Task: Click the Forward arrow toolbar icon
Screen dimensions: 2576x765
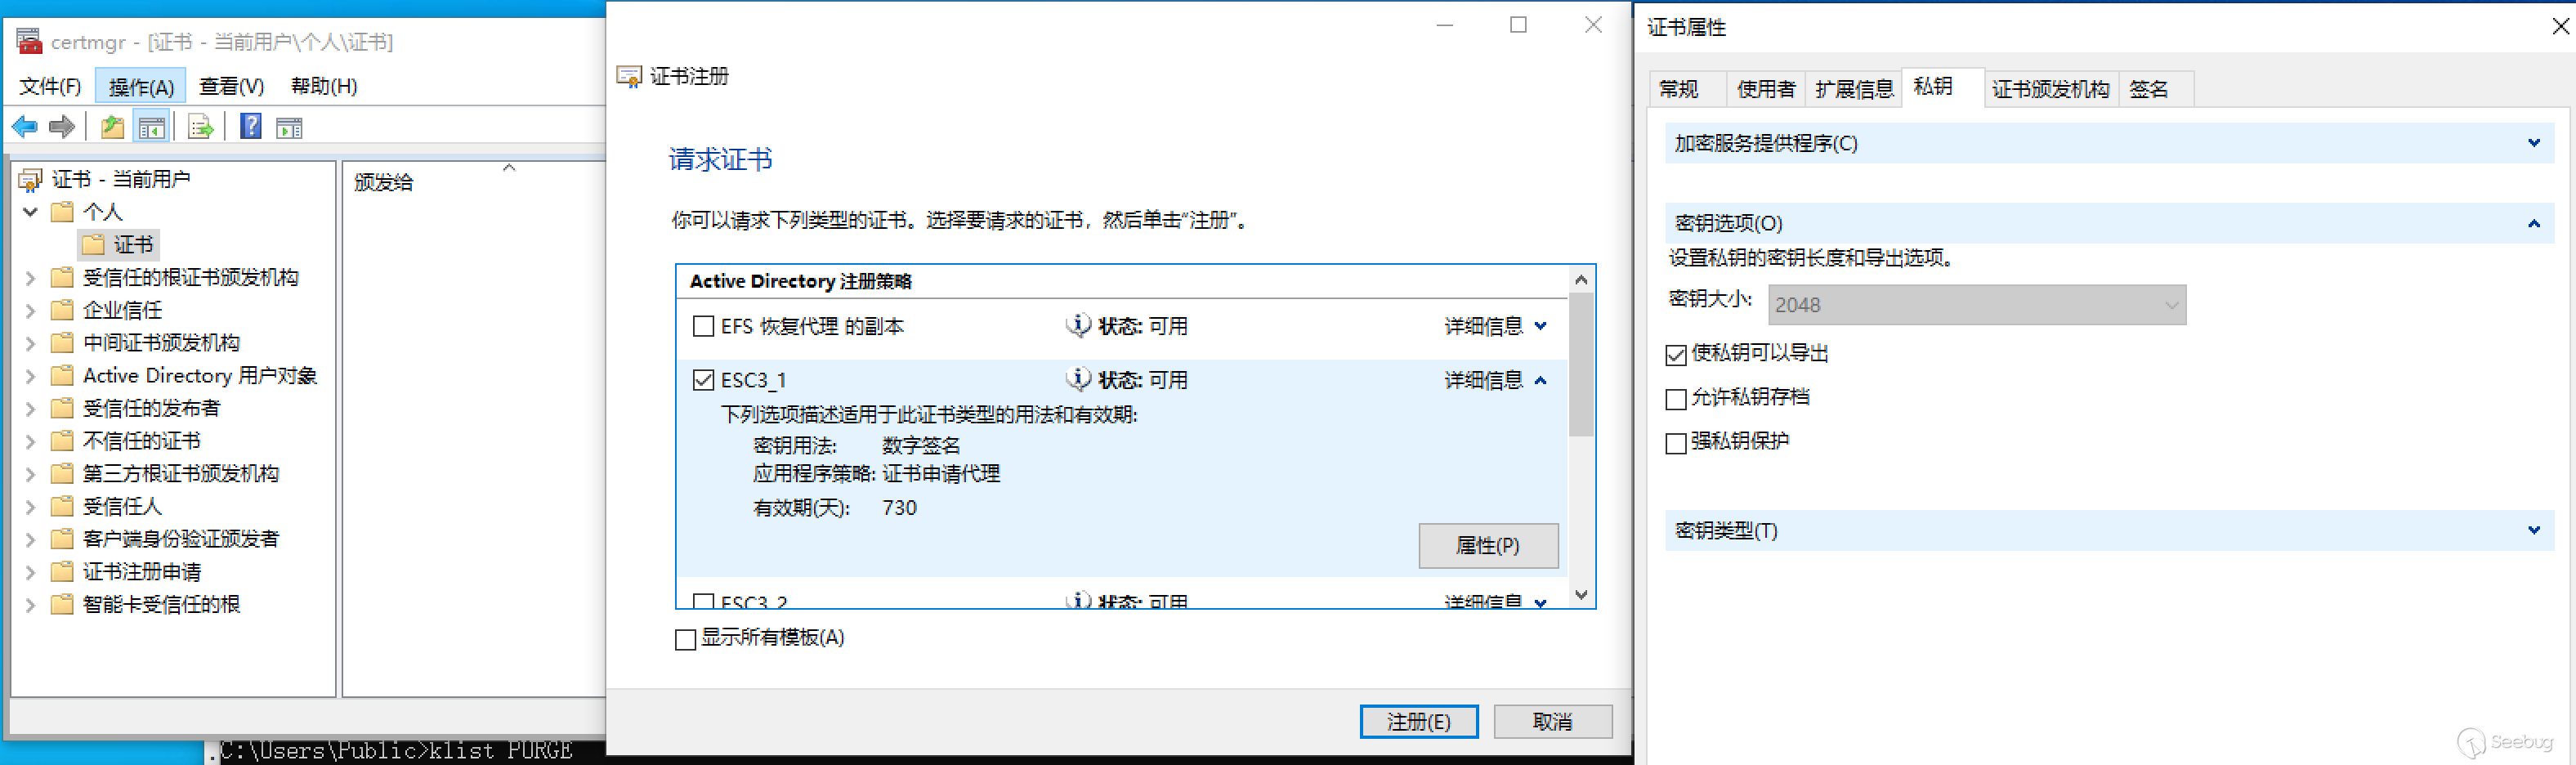Action: click(x=62, y=127)
